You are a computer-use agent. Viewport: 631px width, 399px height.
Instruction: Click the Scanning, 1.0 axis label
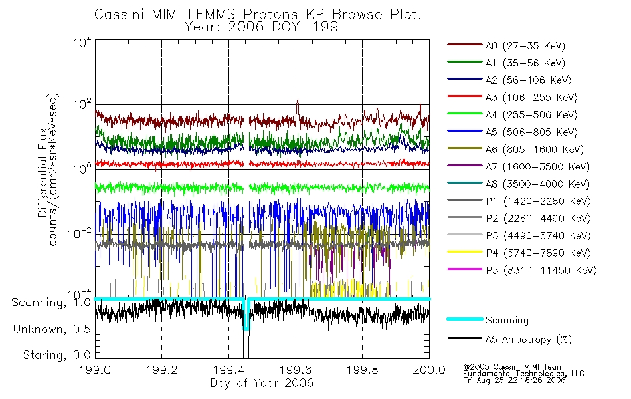click(51, 303)
